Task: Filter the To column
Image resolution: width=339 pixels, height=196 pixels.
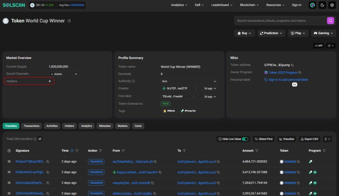Action: coord(184,151)
